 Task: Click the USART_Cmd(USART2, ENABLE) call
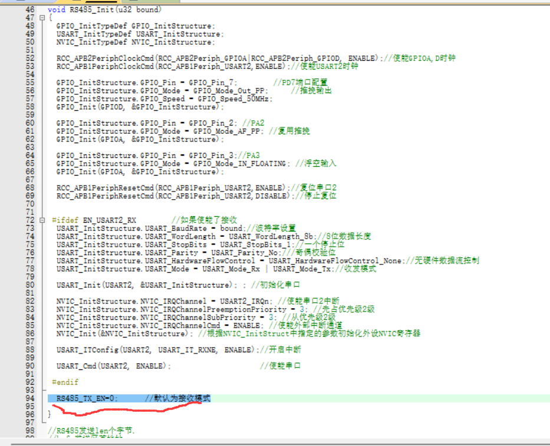point(113,366)
